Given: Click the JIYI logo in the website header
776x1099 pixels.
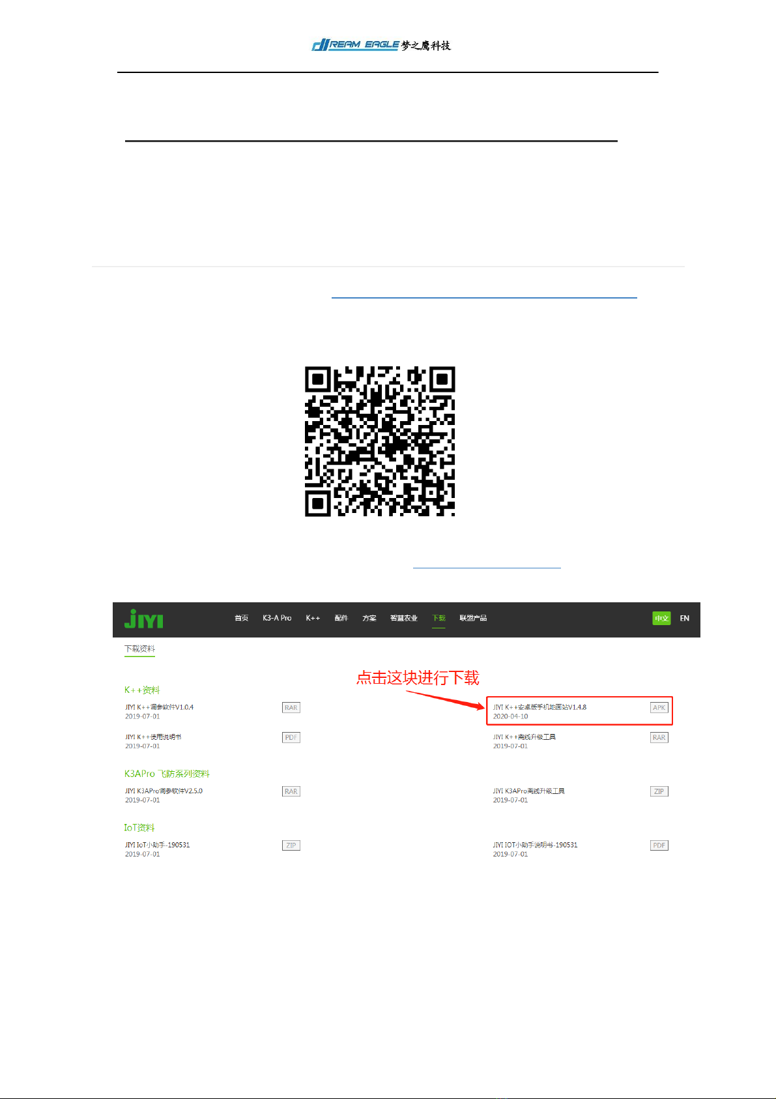Looking at the screenshot, I should [x=143, y=619].
